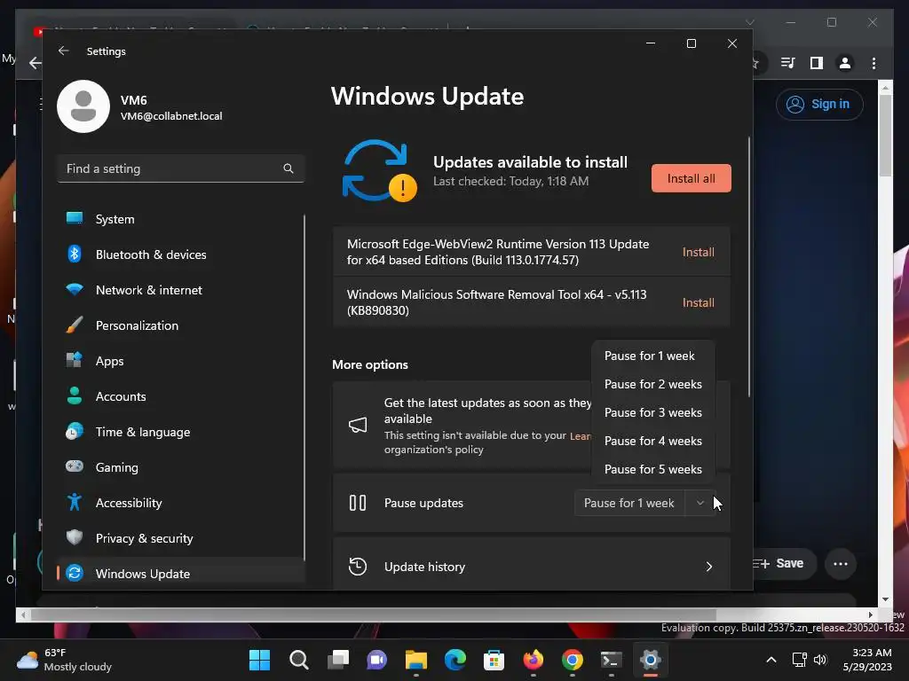Click the clock showing 3:23 AM
The height and width of the screenshot is (681, 909).
tap(867, 660)
